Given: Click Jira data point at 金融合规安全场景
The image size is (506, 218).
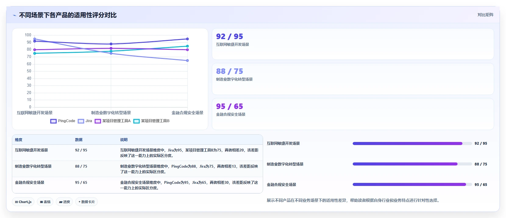Looking at the screenshot, I should click(187, 60).
